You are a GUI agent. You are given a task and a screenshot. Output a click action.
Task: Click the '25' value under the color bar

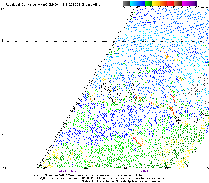point(159,8)
